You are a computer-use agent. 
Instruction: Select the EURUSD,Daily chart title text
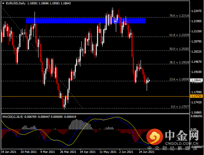tap(16, 3)
